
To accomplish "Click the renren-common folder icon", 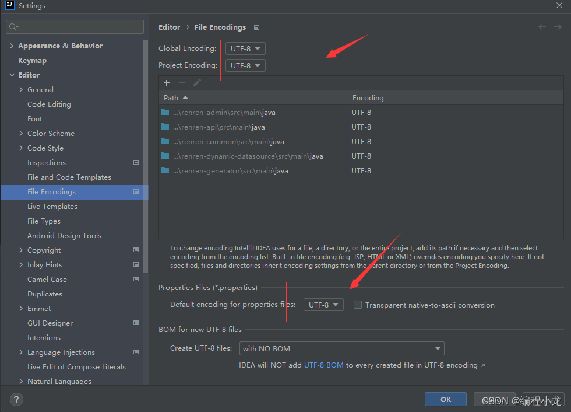I will [x=165, y=141].
